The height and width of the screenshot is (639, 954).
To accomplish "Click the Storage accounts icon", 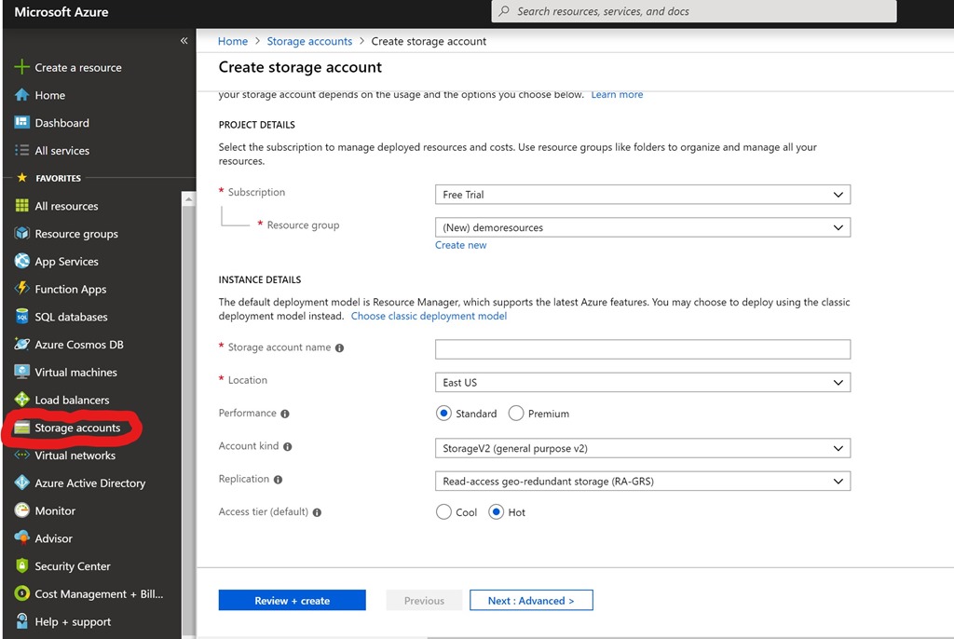I will [x=22, y=428].
